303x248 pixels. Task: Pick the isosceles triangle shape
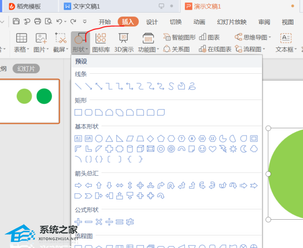[x=109, y=138]
